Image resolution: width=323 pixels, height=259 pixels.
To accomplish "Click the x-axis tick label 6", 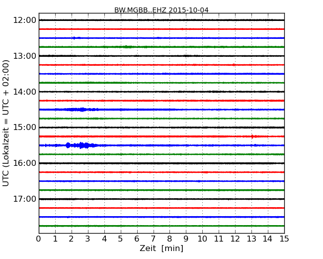I will (x=137, y=239).
